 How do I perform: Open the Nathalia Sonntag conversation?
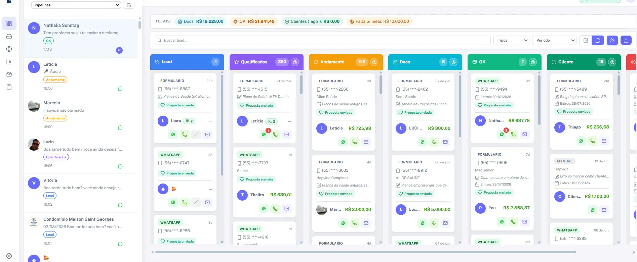(81, 38)
